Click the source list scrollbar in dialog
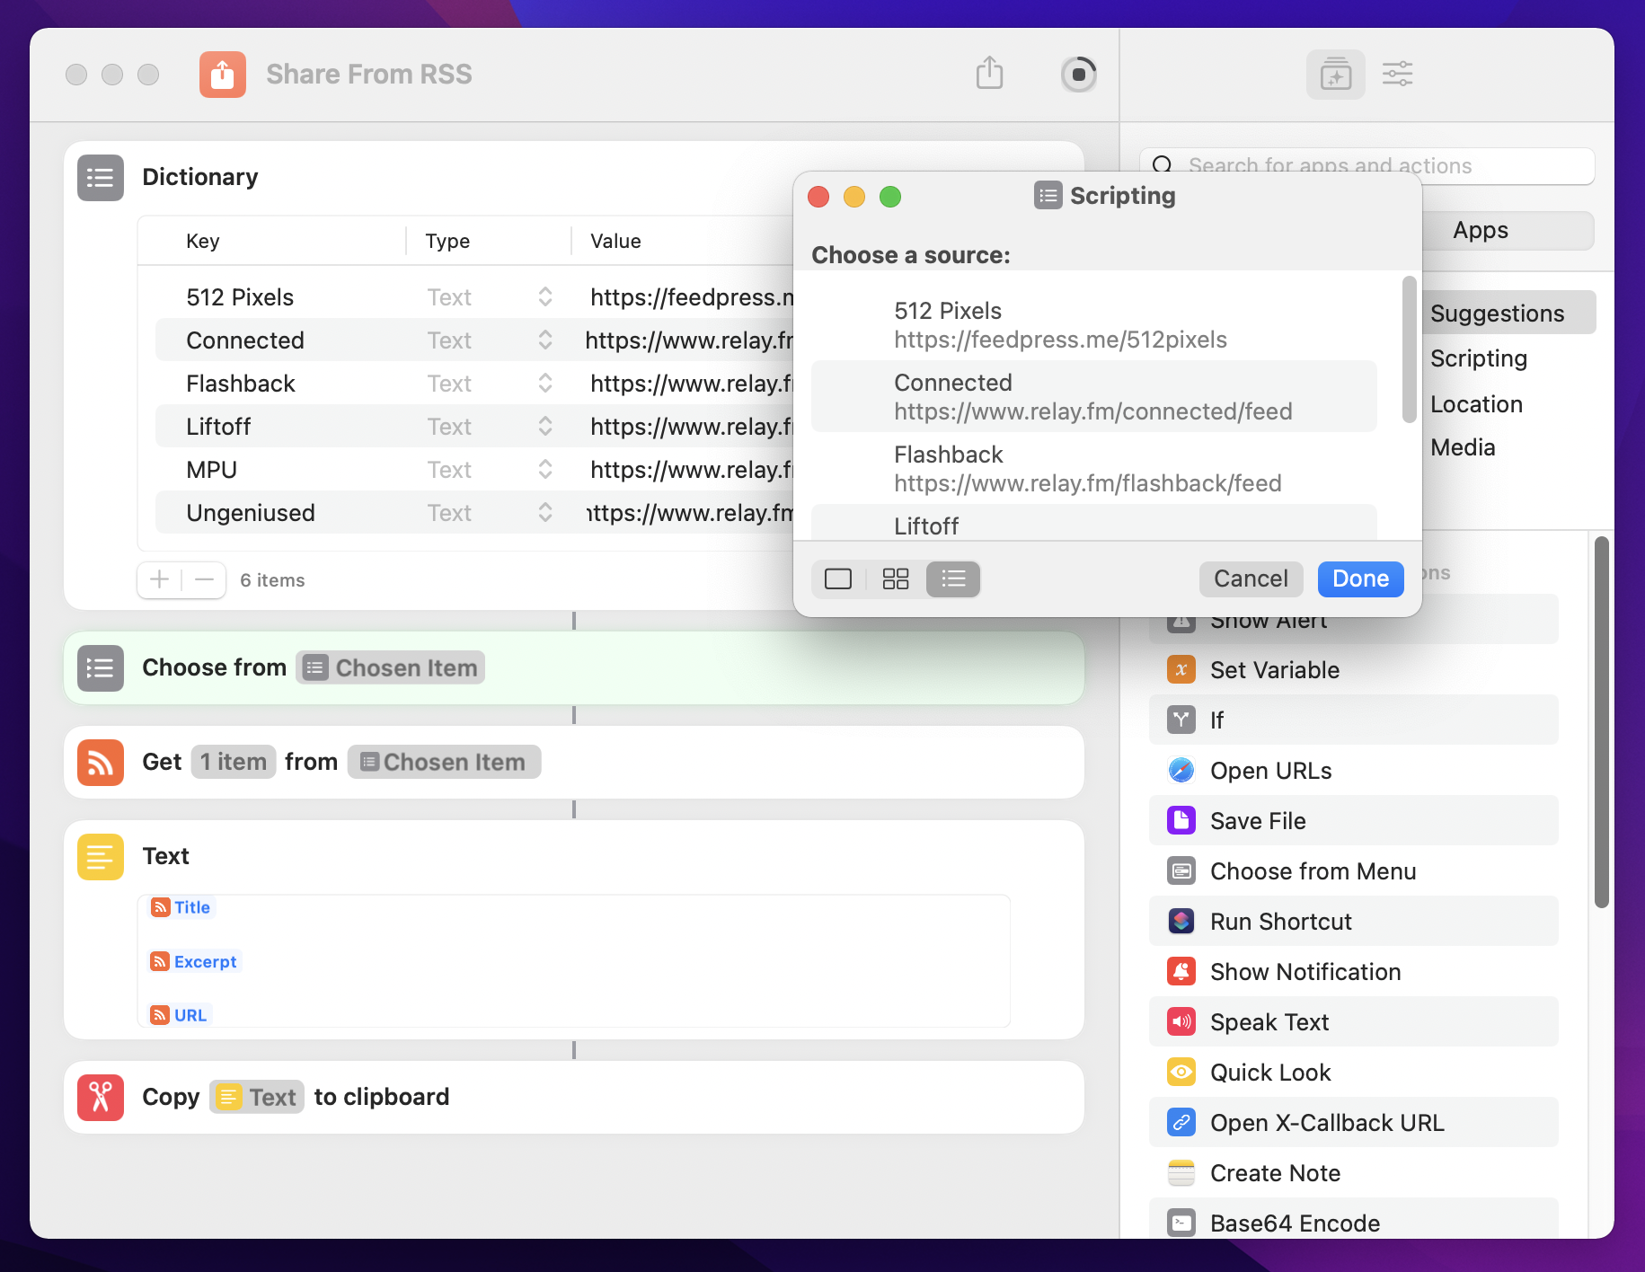This screenshot has height=1272, width=1645. [1409, 350]
